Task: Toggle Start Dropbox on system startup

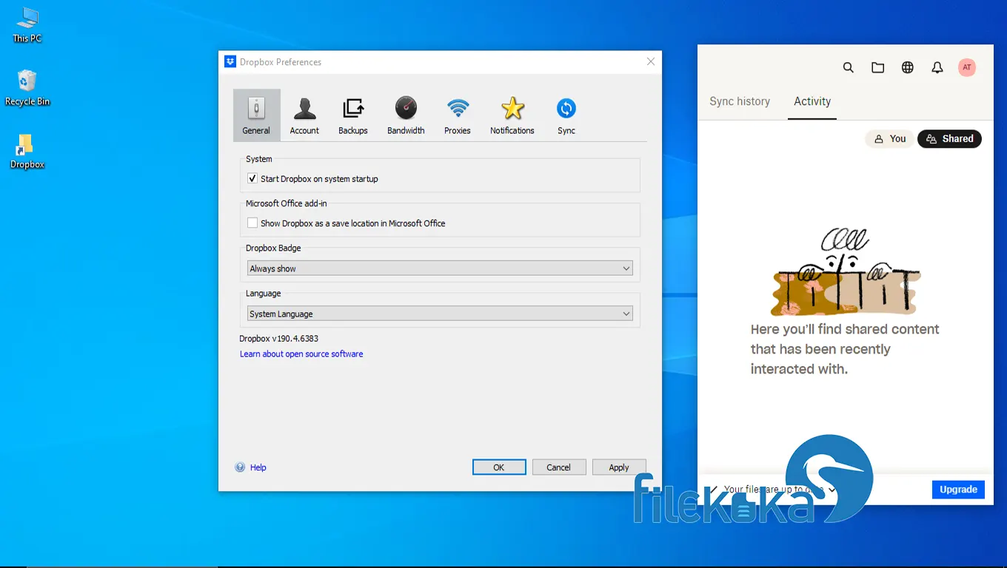Action: [252, 179]
